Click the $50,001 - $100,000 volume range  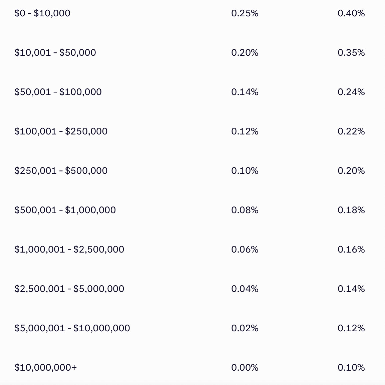click(58, 92)
